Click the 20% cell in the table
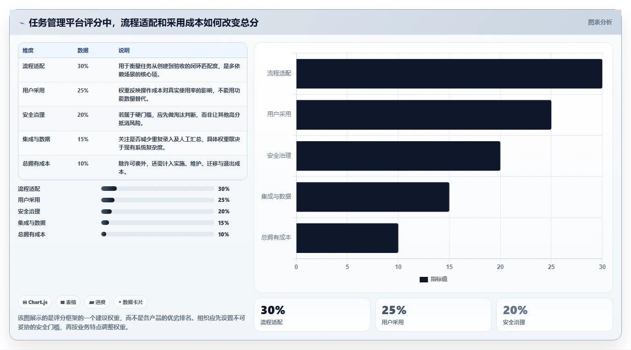The image size is (631, 350). pos(83,115)
